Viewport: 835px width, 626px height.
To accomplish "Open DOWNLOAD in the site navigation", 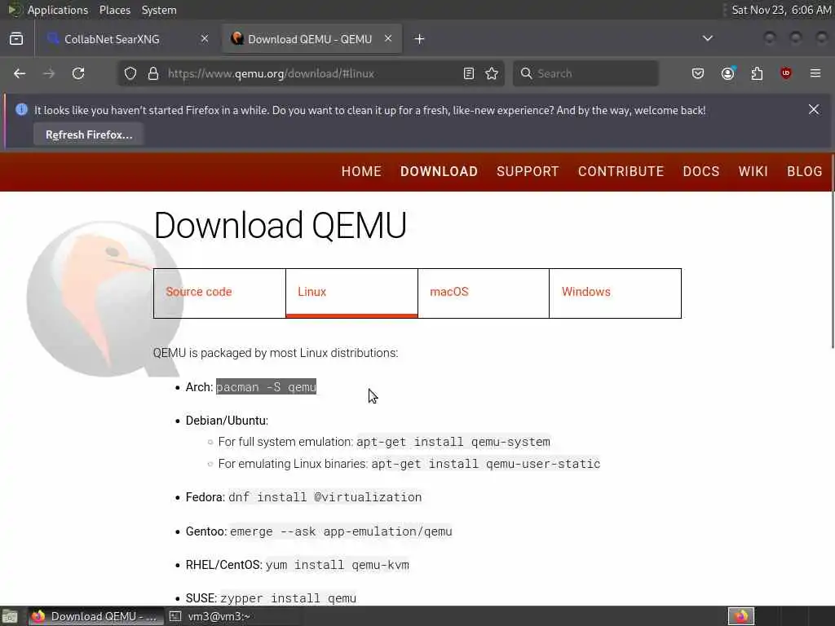I will 439,171.
